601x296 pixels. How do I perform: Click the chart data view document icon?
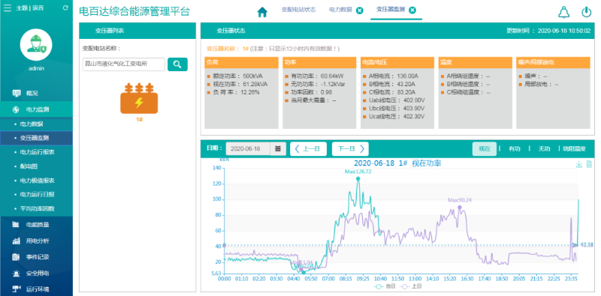point(589,164)
